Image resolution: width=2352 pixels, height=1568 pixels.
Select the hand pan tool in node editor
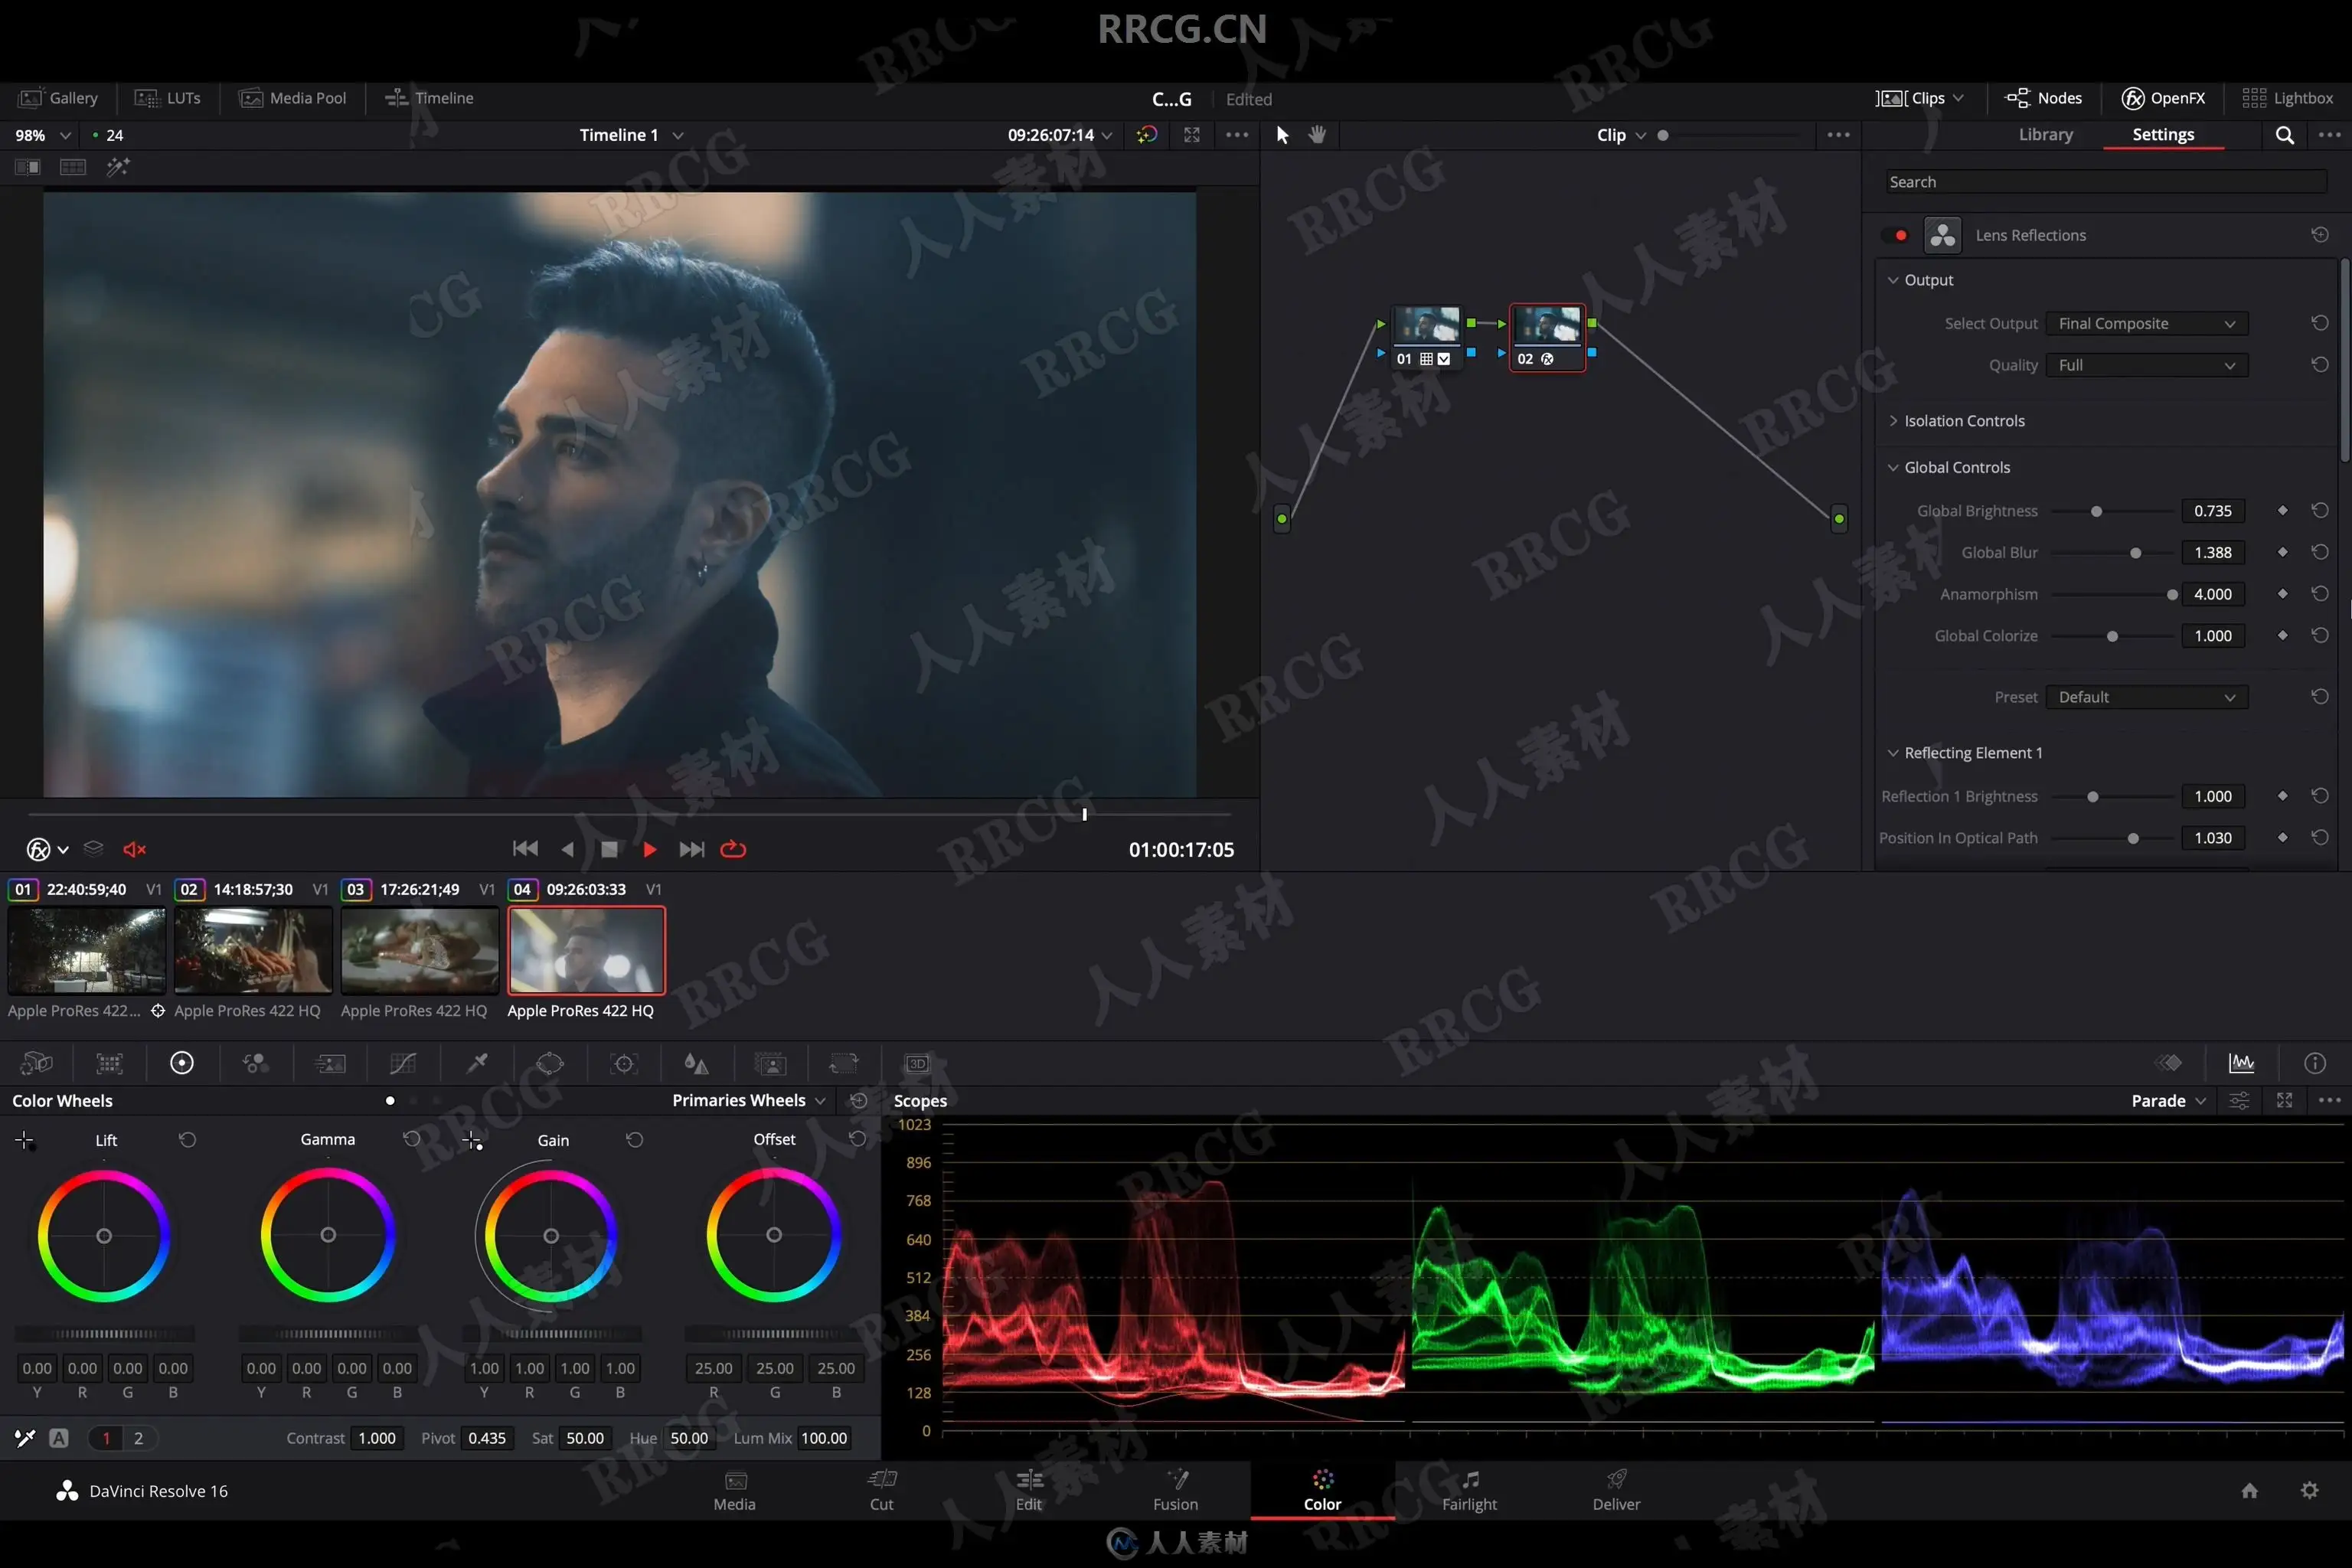1317,135
